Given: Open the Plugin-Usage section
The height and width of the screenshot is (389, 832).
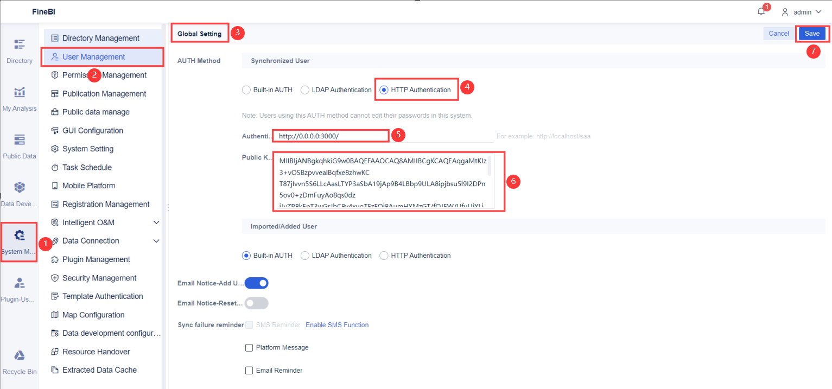Looking at the screenshot, I should pos(19,289).
